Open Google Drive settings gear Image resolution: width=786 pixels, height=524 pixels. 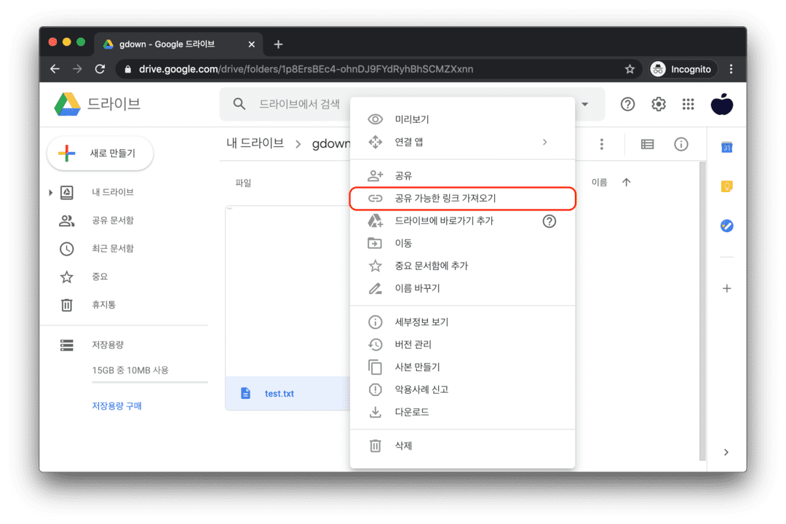[659, 104]
